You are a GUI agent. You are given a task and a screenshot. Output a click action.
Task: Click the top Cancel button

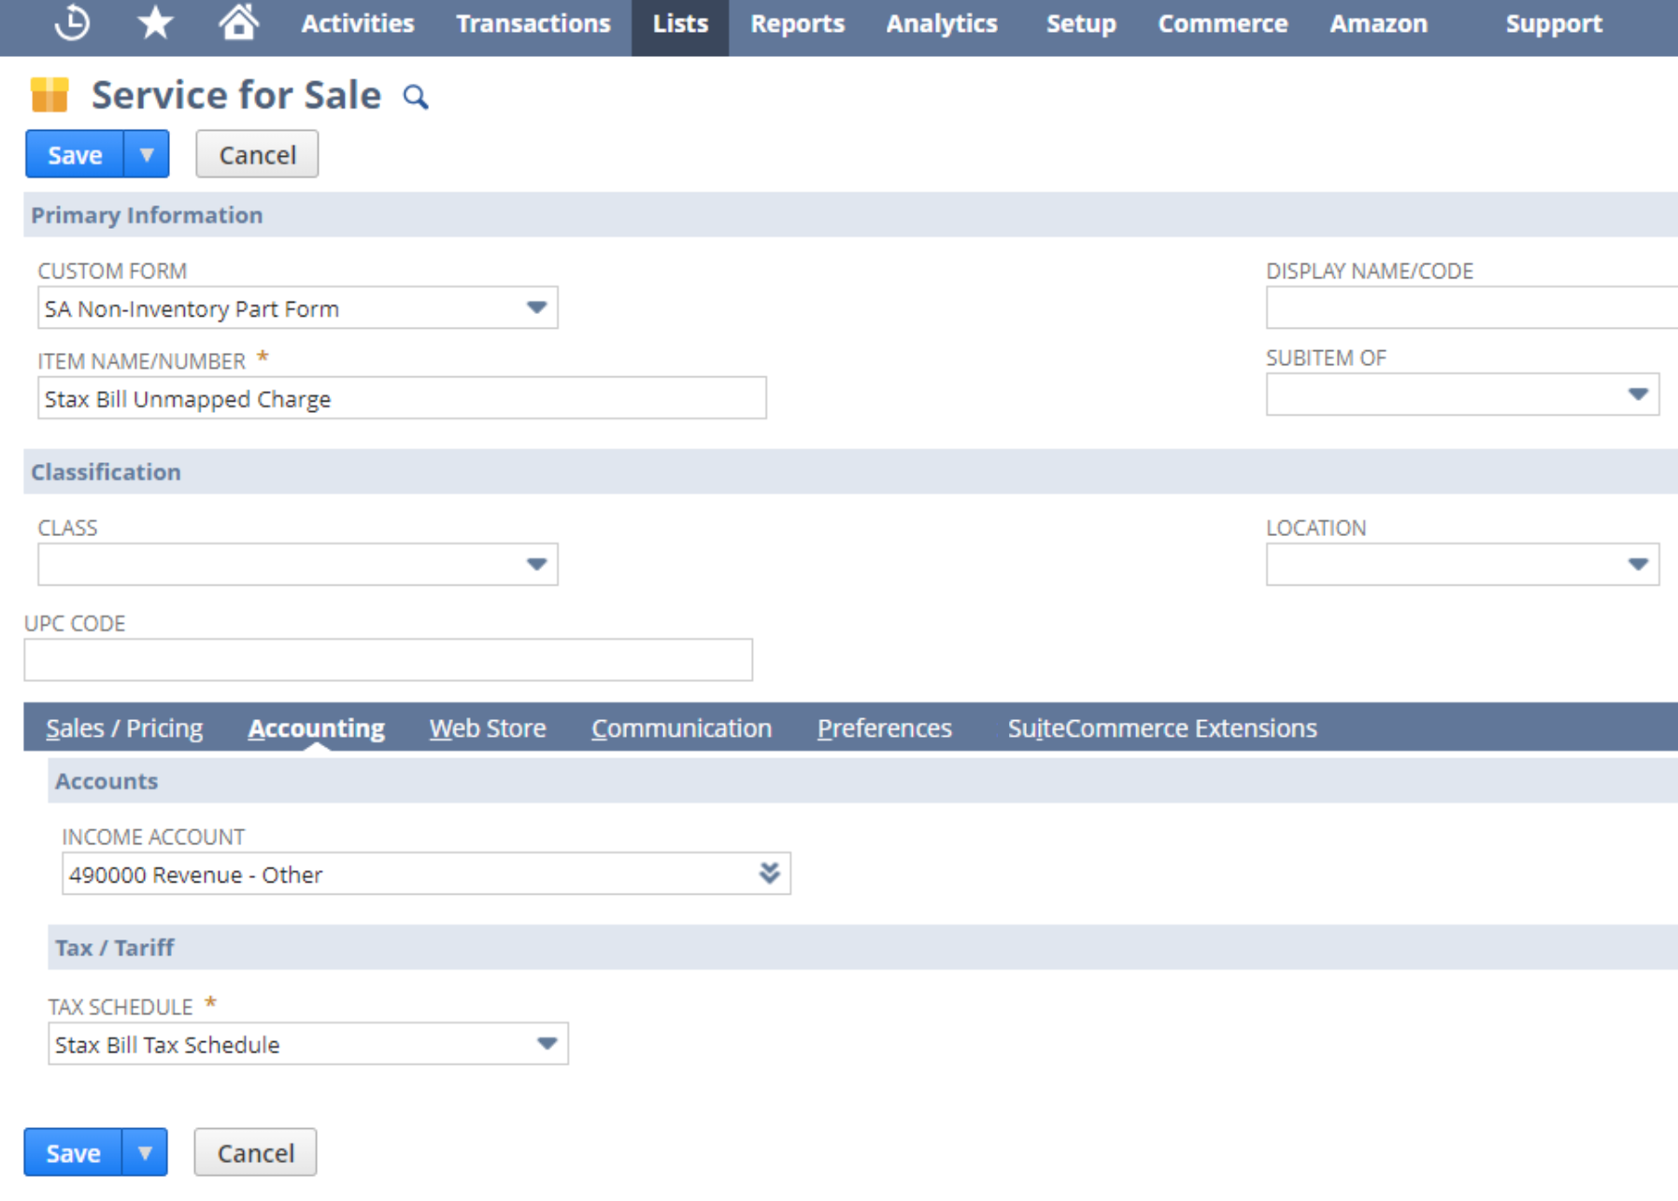click(x=257, y=154)
